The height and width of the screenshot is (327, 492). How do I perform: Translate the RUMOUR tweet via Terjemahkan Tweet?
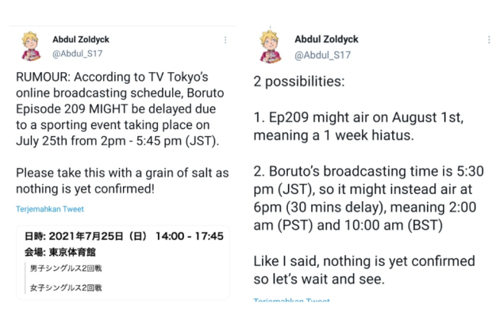(50, 209)
